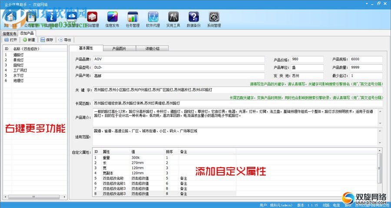
Task: Click 备注 cell in attribute row 5
Action: [183, 178]
